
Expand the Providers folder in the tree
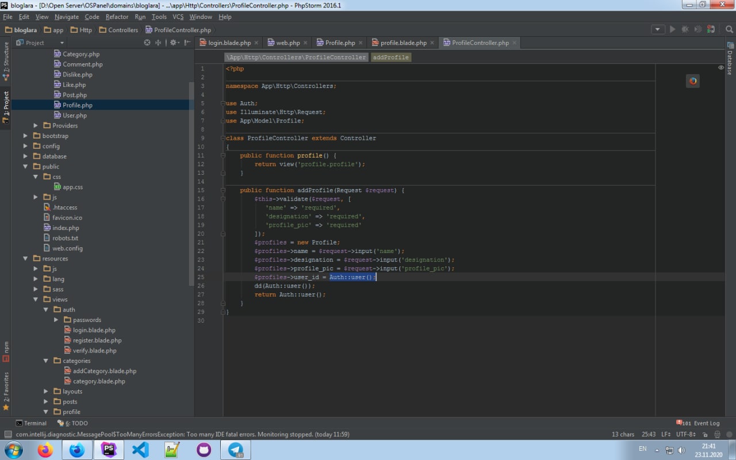click(x=36, y=126)
